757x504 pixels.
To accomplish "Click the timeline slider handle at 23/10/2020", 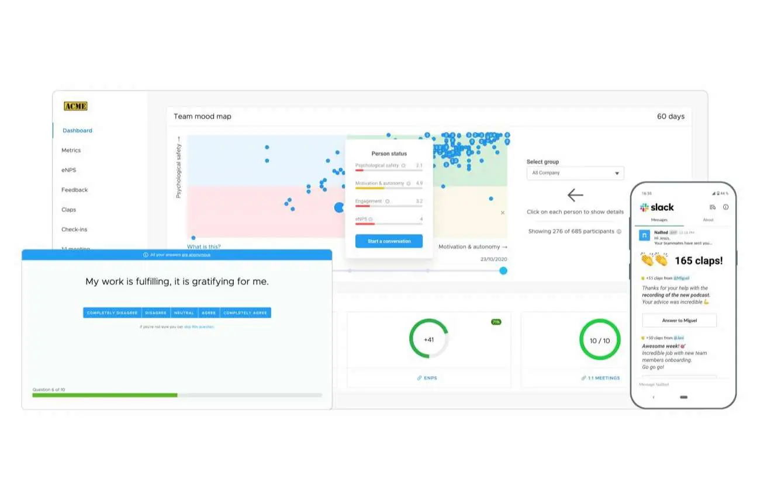I will [x=503, y=270].
